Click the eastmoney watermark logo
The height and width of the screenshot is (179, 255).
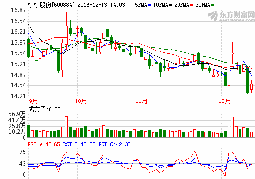tap(231, 16)
